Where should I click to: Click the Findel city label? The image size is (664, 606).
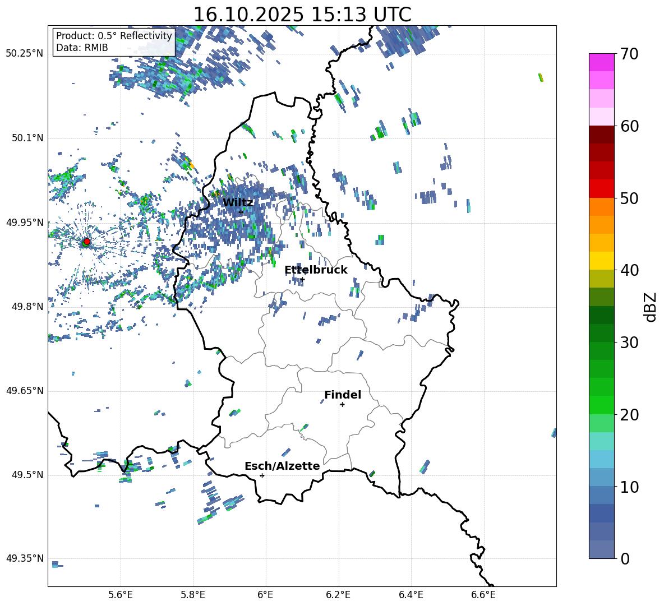pyautogui.click(x=343, y=395)
